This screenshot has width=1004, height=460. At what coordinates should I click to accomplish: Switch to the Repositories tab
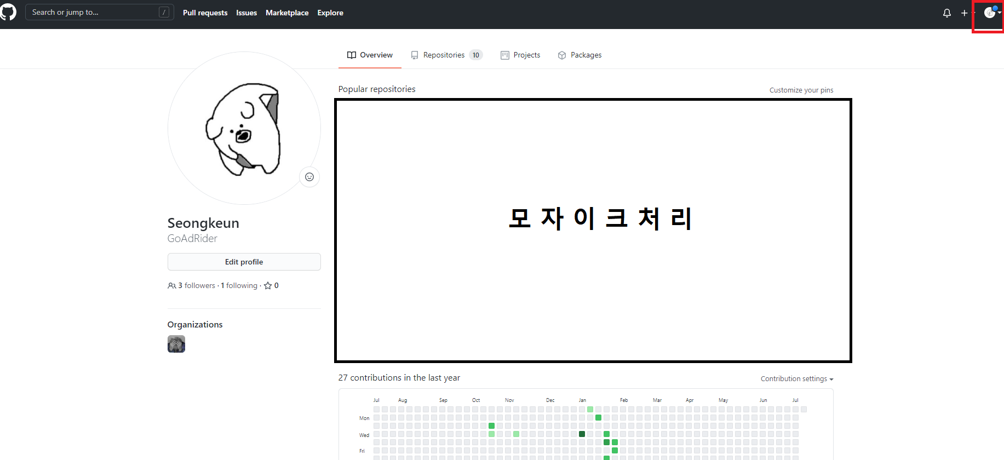pyautogui.click(x=446, y=55)
